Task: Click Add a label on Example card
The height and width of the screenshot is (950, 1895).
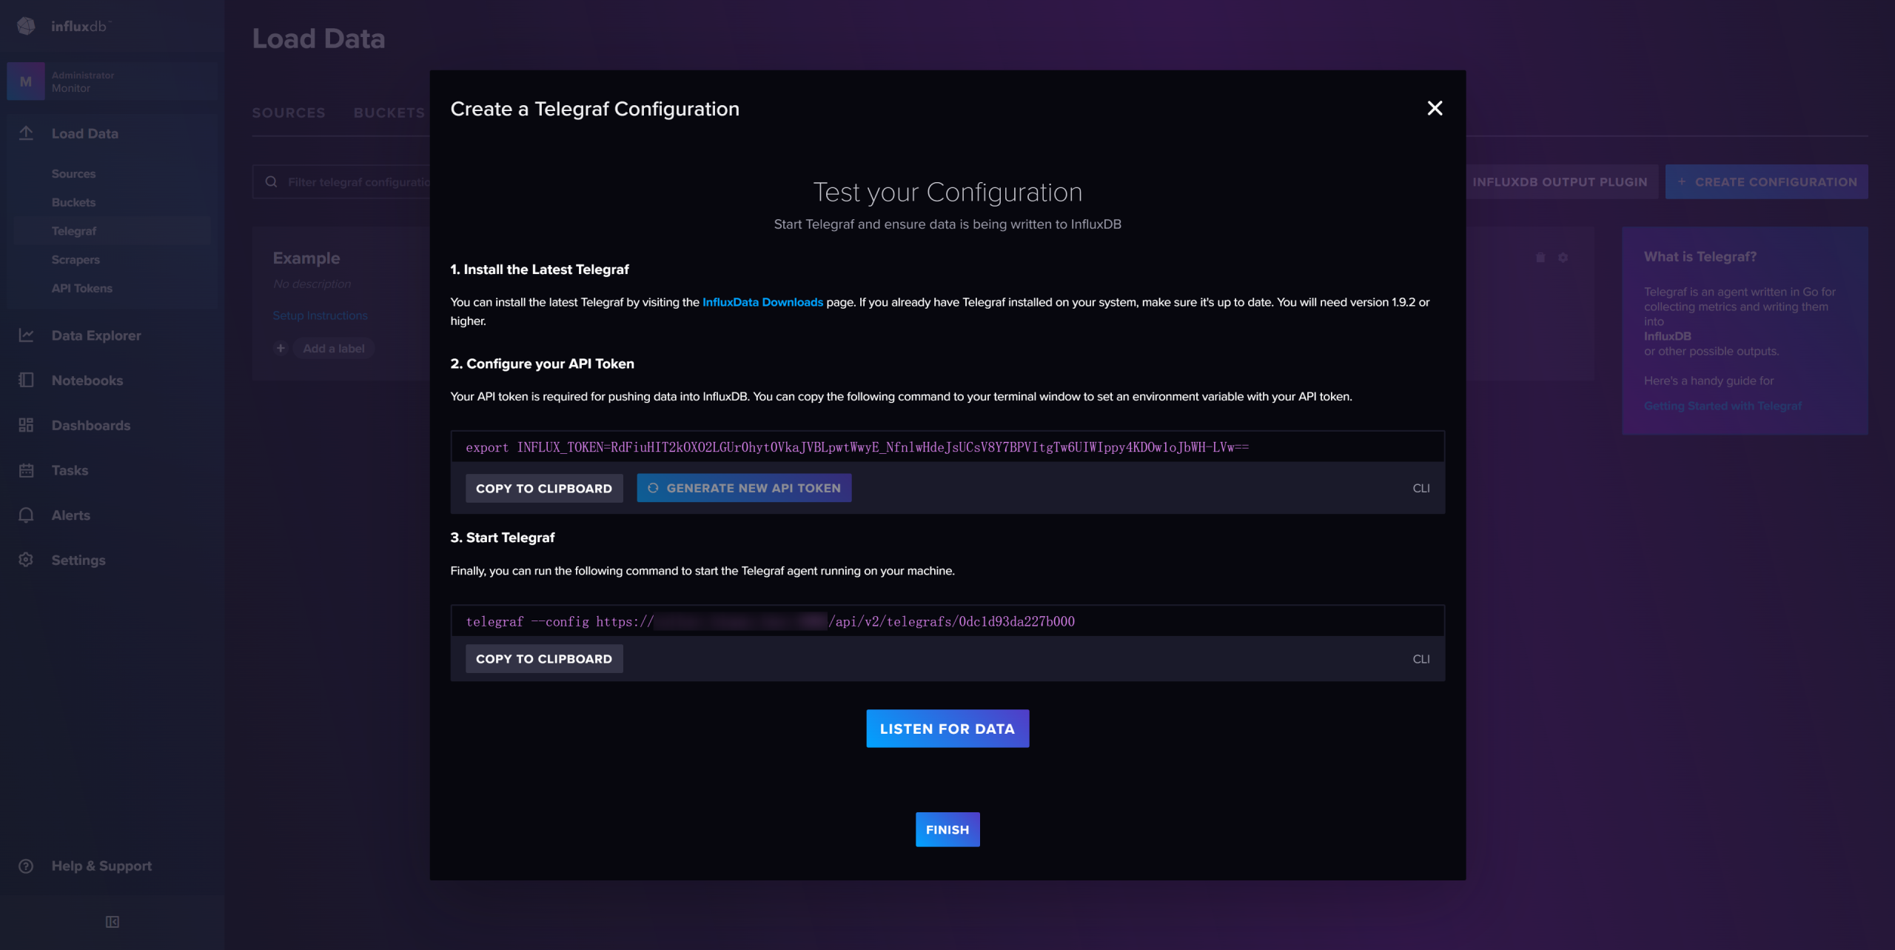Action: 333,348
